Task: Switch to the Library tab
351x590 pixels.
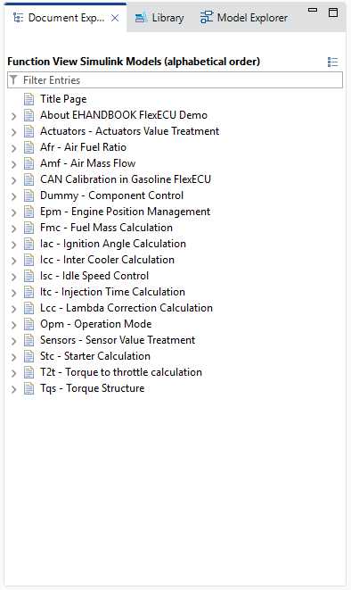Action: tap(160, 18)
